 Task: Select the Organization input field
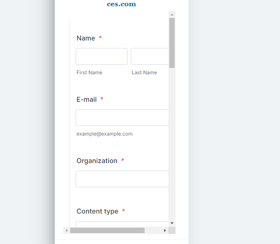click(122, 179)
